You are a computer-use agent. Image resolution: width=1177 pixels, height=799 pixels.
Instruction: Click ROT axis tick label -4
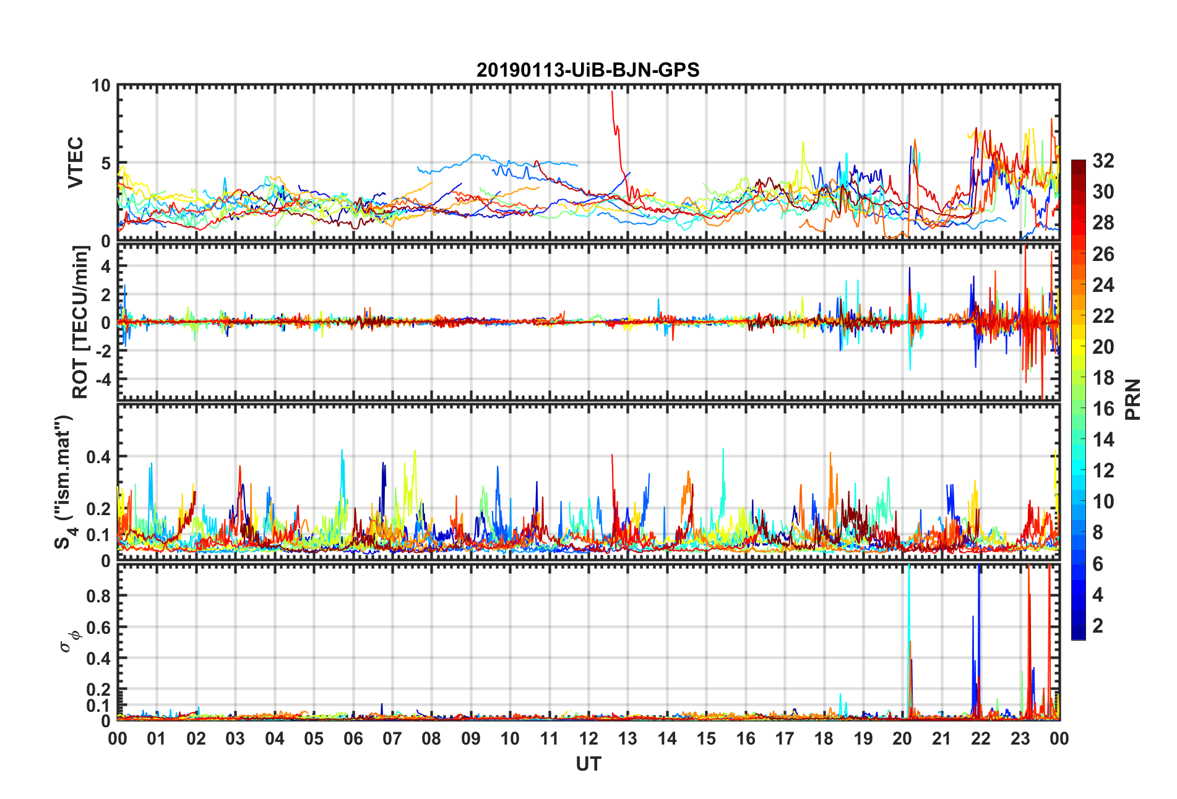pyautogui.click(x=103, y=378)
